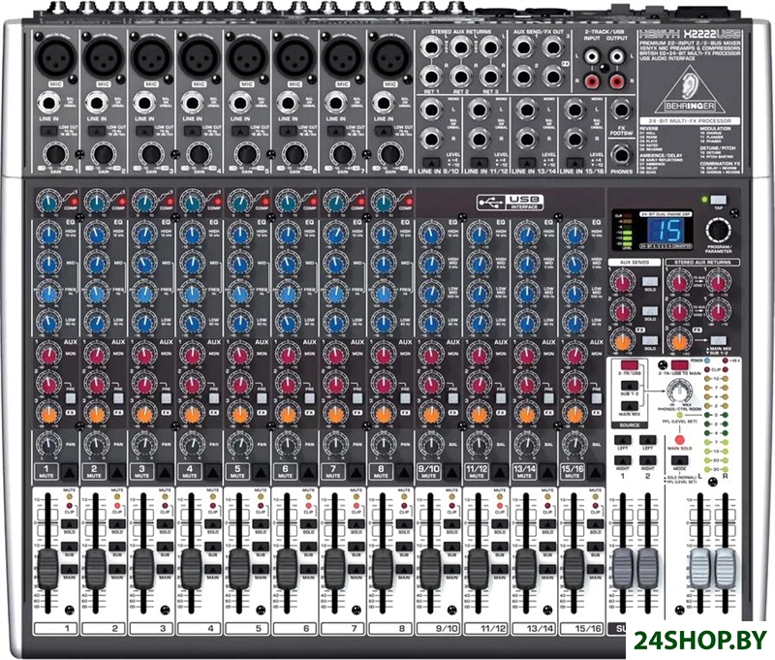Click the USB Interface logo
Screen dimensions: 775x660
[x=511, y=202]
